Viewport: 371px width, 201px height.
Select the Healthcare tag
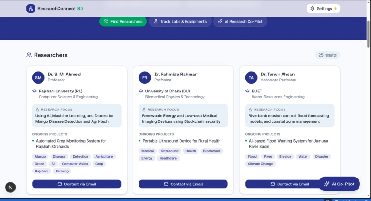coord(168,158)
